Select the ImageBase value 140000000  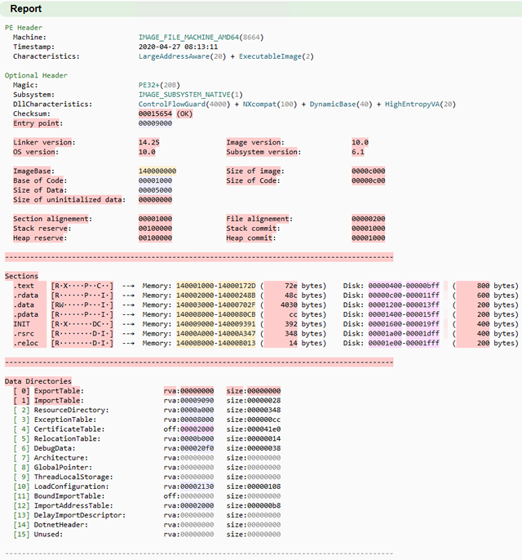point(157,171)
